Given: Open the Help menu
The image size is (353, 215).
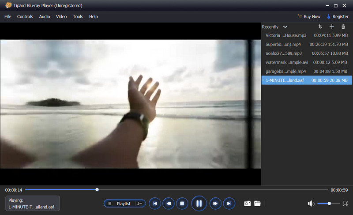Looking at the screenshot, I should (93, 16).
